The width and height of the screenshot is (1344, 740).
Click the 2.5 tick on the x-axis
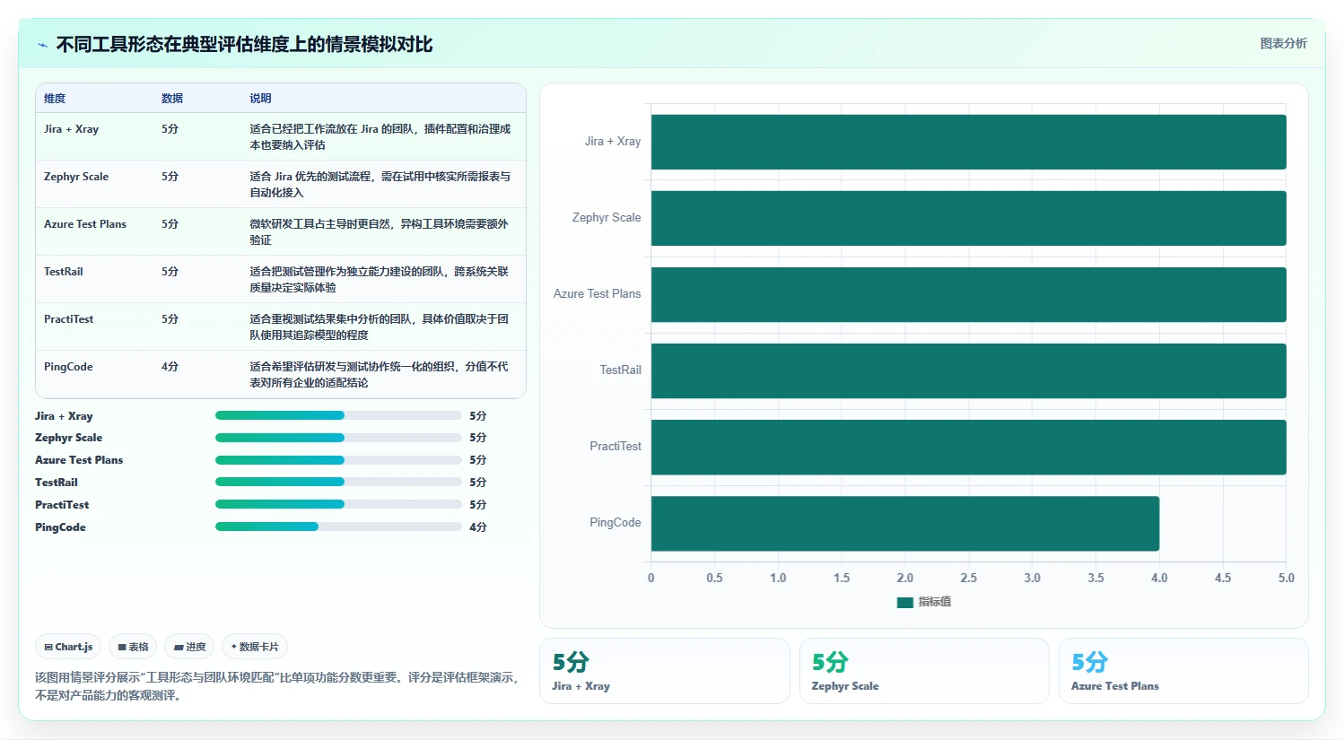click(969, 579)
